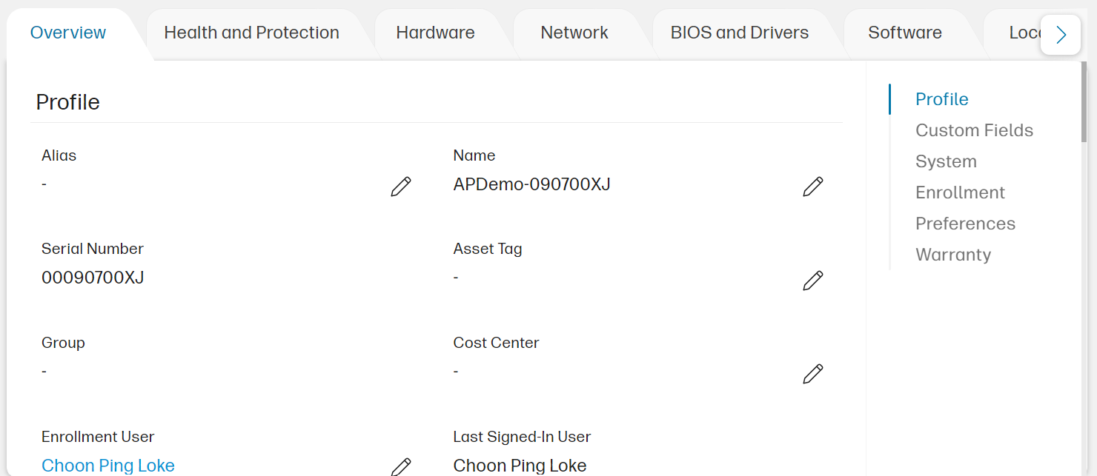This screenshot has height=476, width=1097.
Task: Click Cost Center edit pencil
Action: pos(812,374)
